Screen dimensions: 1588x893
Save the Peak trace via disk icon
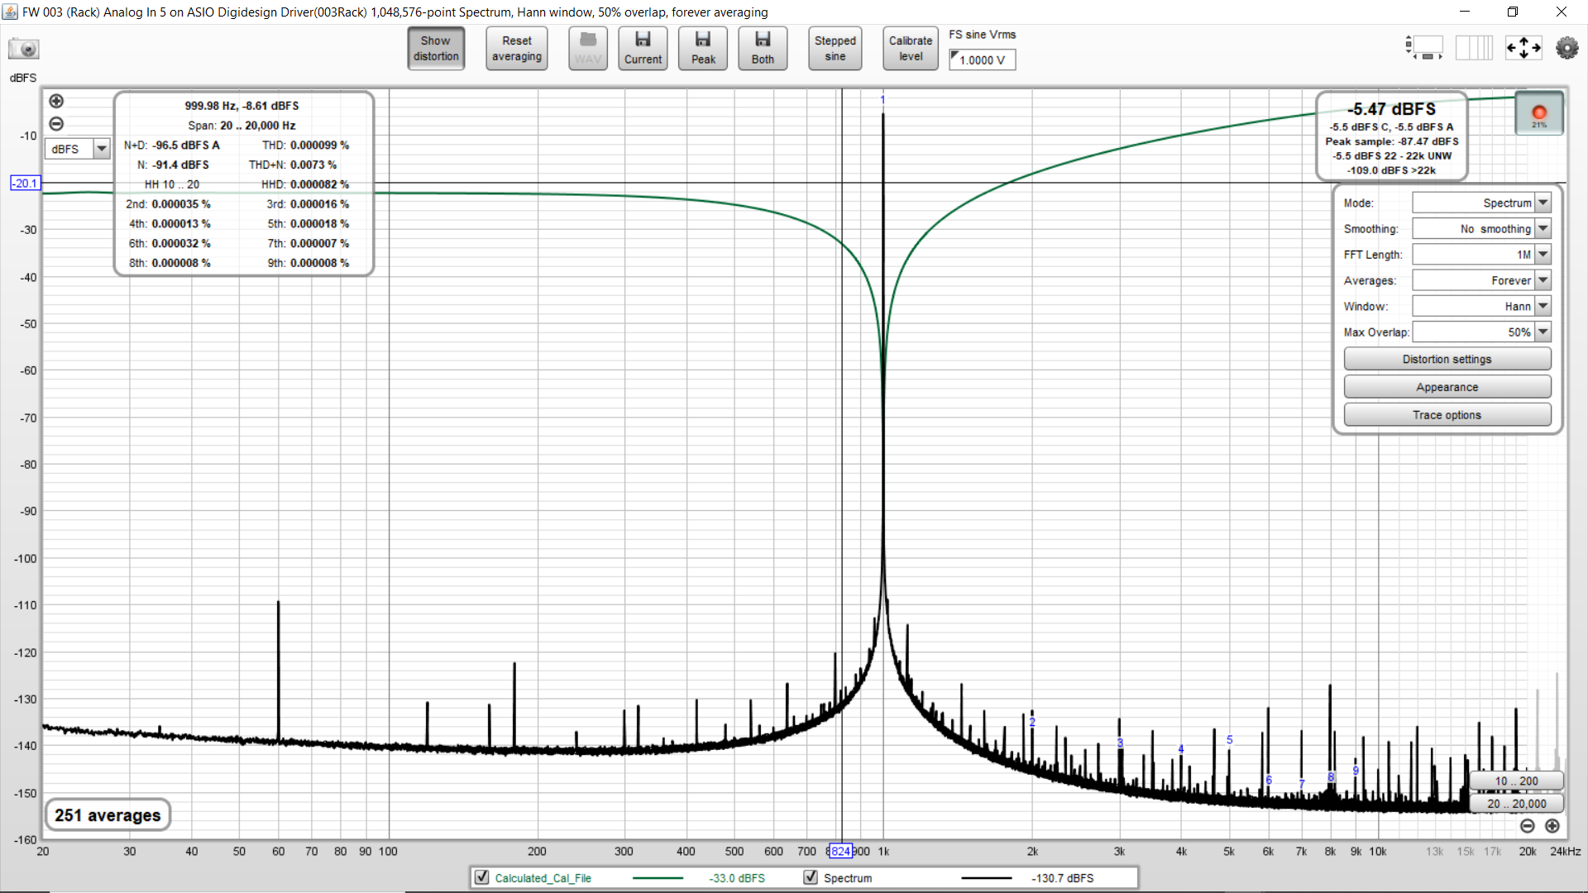tap(703, 49)
